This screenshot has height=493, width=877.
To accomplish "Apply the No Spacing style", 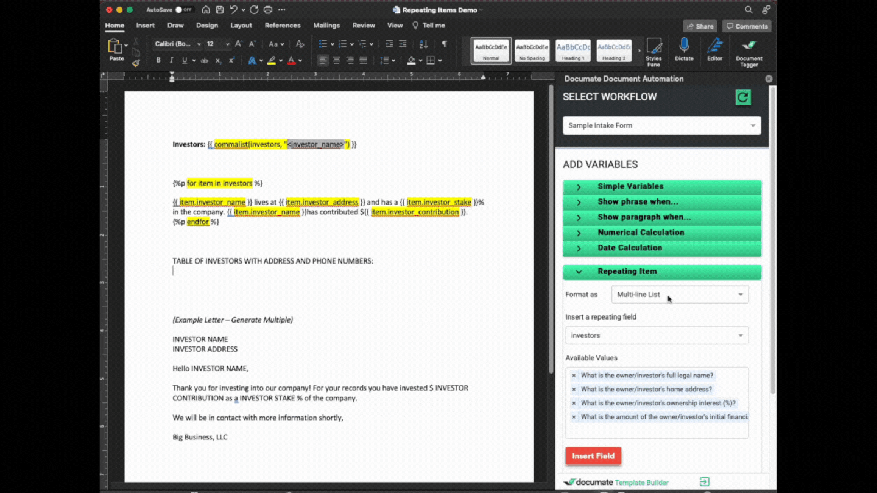I will 532,51.
